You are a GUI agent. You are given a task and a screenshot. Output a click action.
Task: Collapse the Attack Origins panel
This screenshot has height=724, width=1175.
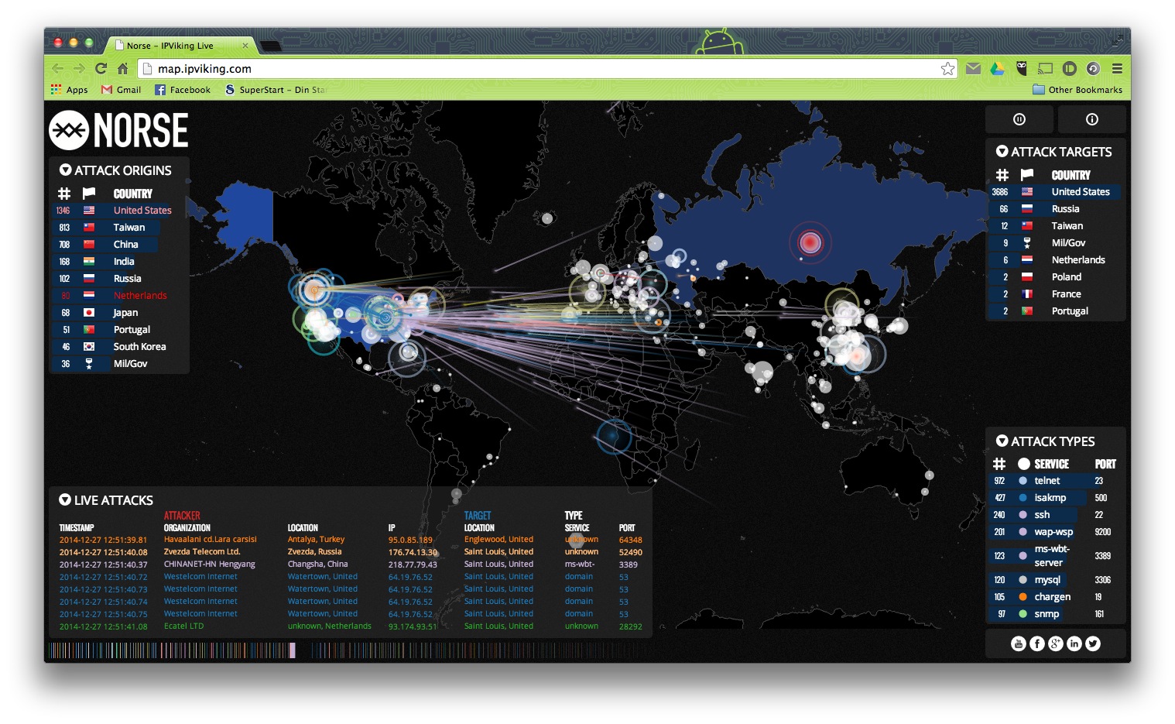click(x=65, y=170)
